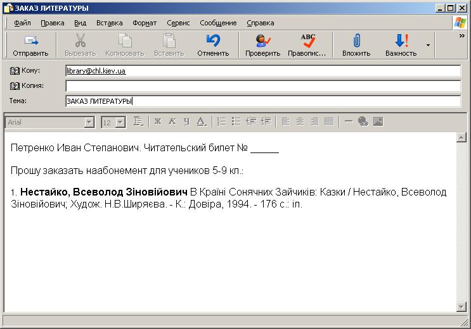This screenshot has height=329, width=471.
Task: Expand the toolbar overflow chevron
Action: point(462,35)
